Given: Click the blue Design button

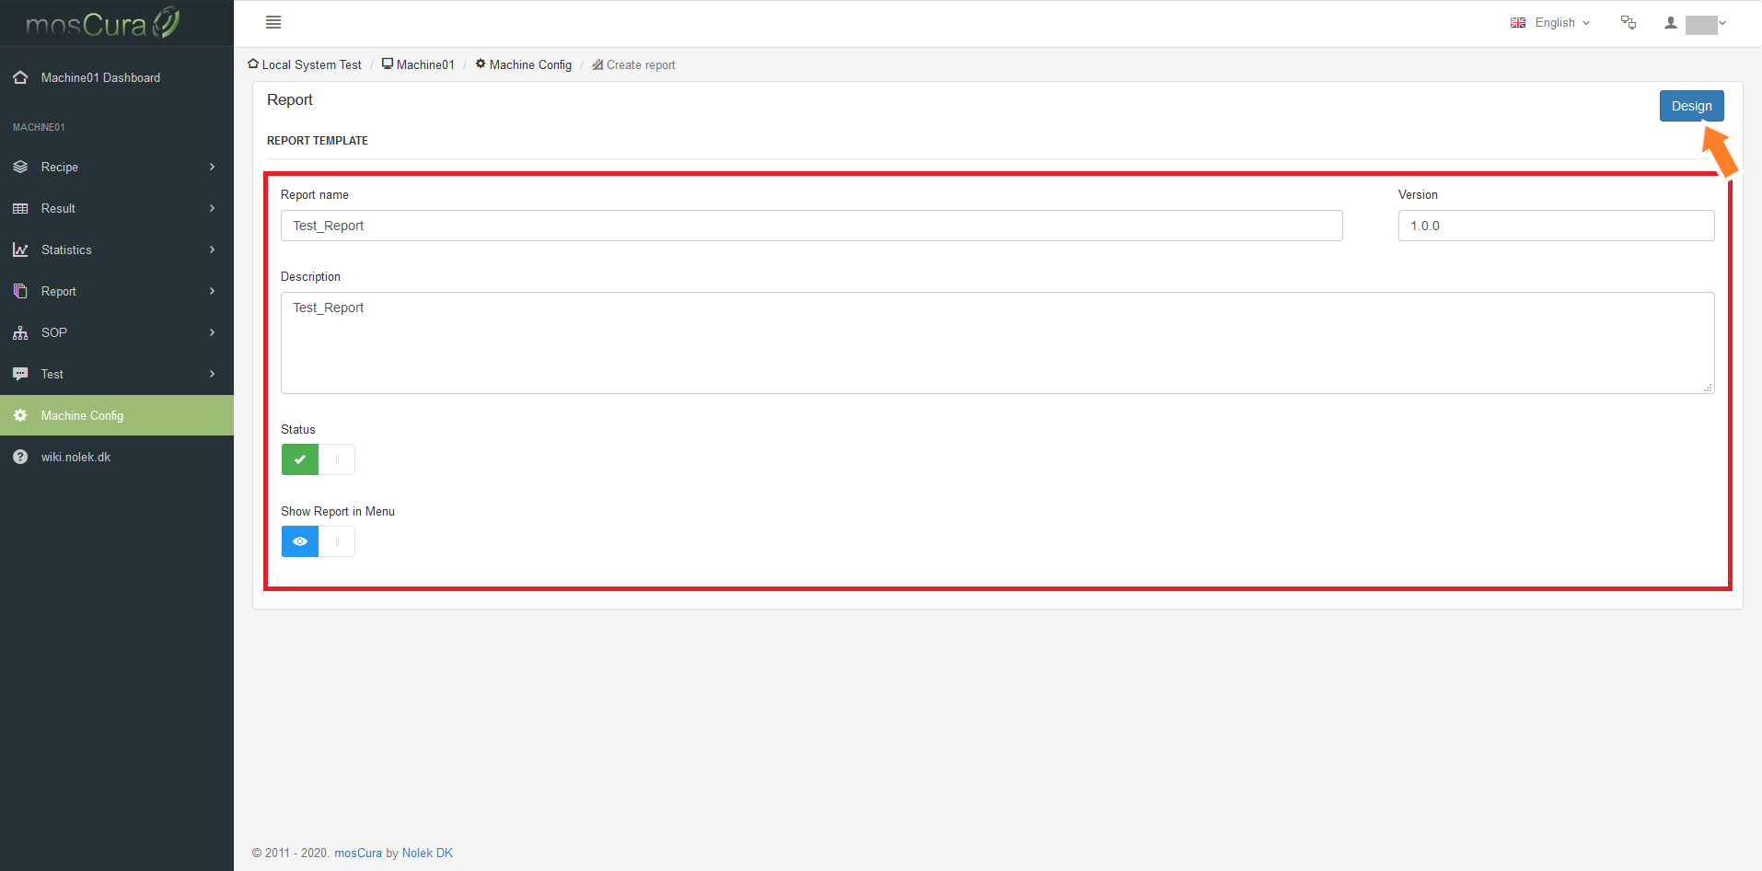Looking at the screenshot, I should tap(1691, 106).
